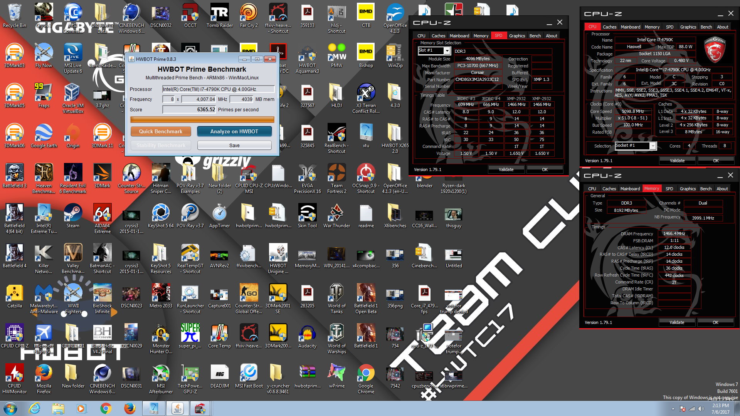Open the Socket #1 selection dropdown
The height and width of the screenshot is (416, 740).
[635, 146]
